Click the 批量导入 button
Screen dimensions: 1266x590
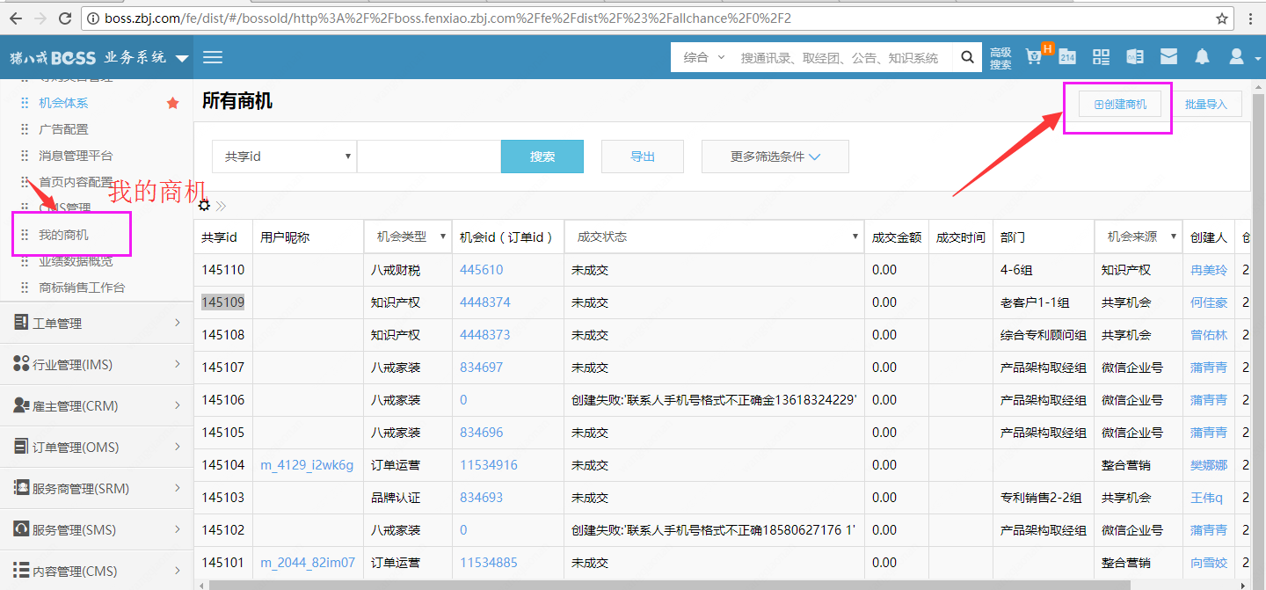click(x=1205, y=104)
